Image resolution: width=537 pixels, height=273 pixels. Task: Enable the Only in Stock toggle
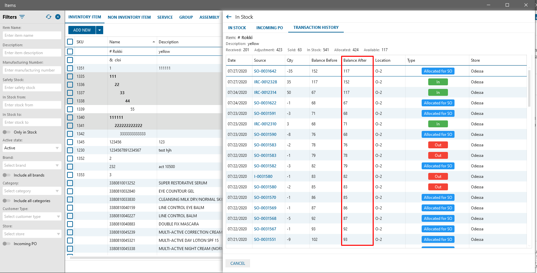(x=7, y=132)
